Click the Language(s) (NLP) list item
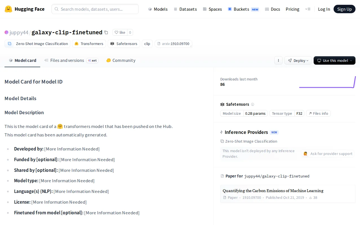The width and height of the screenshot is (360, 225). pos(61,191)
